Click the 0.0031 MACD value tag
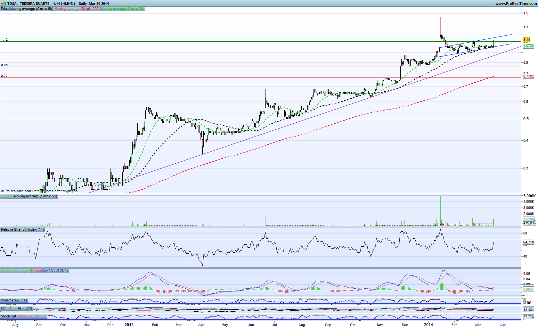538x328 pixels. 528,289
